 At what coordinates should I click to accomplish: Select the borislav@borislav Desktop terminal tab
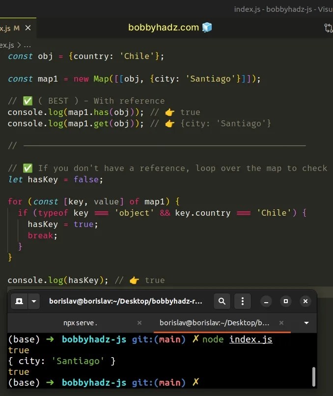pos(214,323)
